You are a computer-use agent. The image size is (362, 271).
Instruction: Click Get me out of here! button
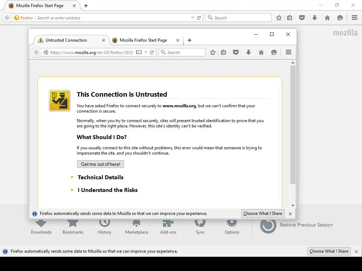click(100, 164)
